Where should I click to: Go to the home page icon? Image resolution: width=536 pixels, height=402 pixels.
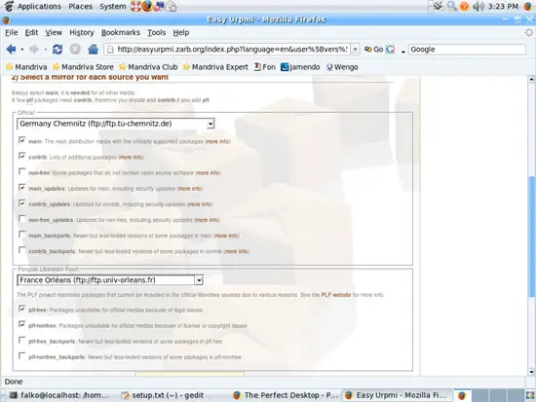[x=93, y=50]
